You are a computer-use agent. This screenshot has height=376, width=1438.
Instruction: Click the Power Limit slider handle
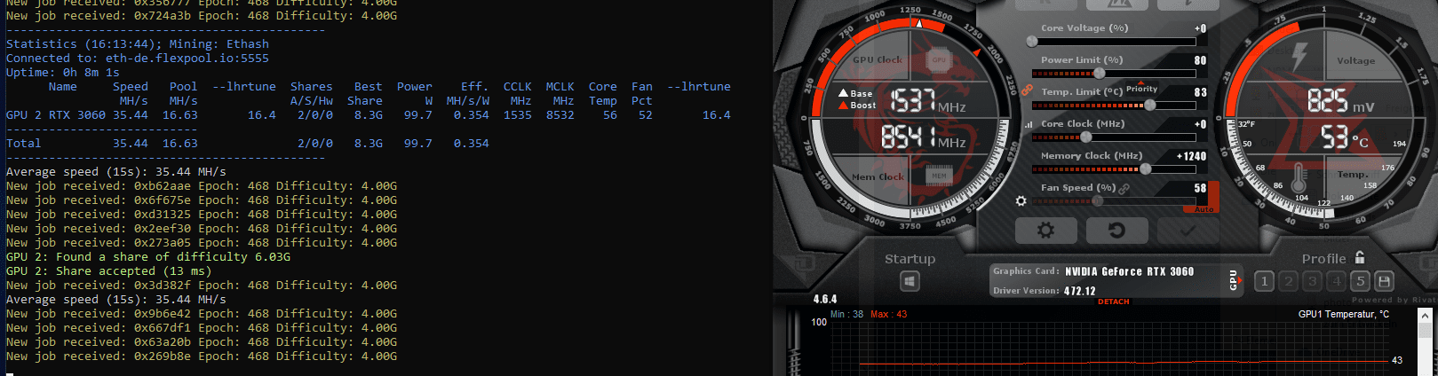click(x=1100, y=74)
